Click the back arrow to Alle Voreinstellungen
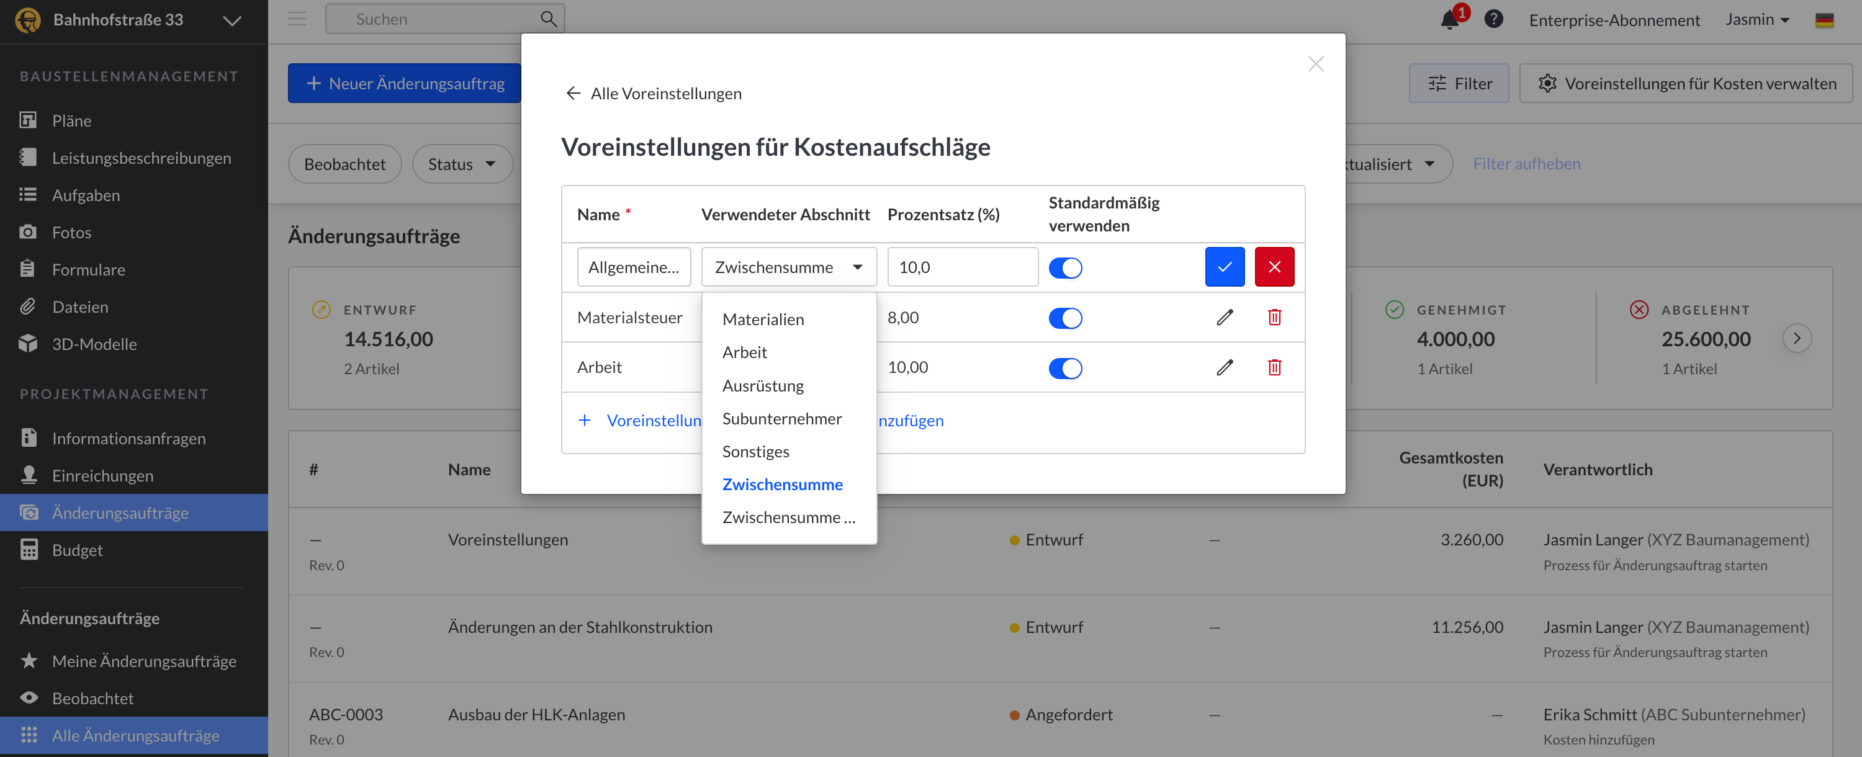Viewport: 1862px width, 757px height. (x=573, y=93)
